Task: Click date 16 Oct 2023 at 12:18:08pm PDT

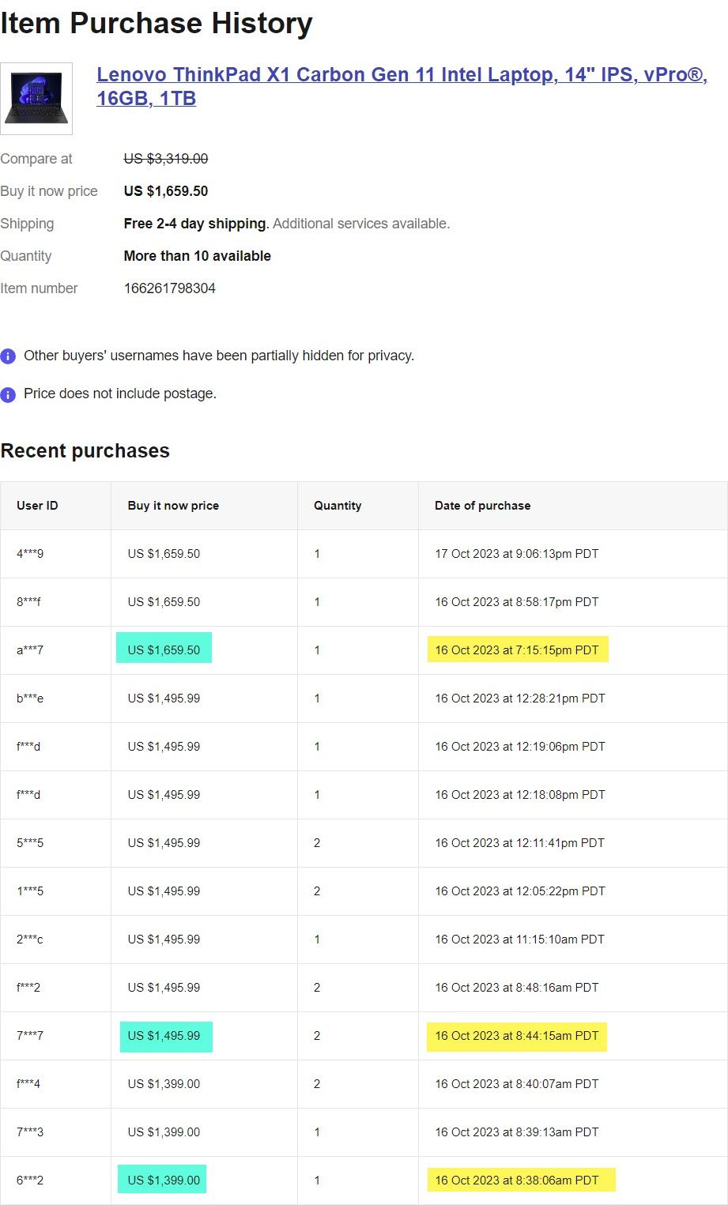Action: [520, 795]
